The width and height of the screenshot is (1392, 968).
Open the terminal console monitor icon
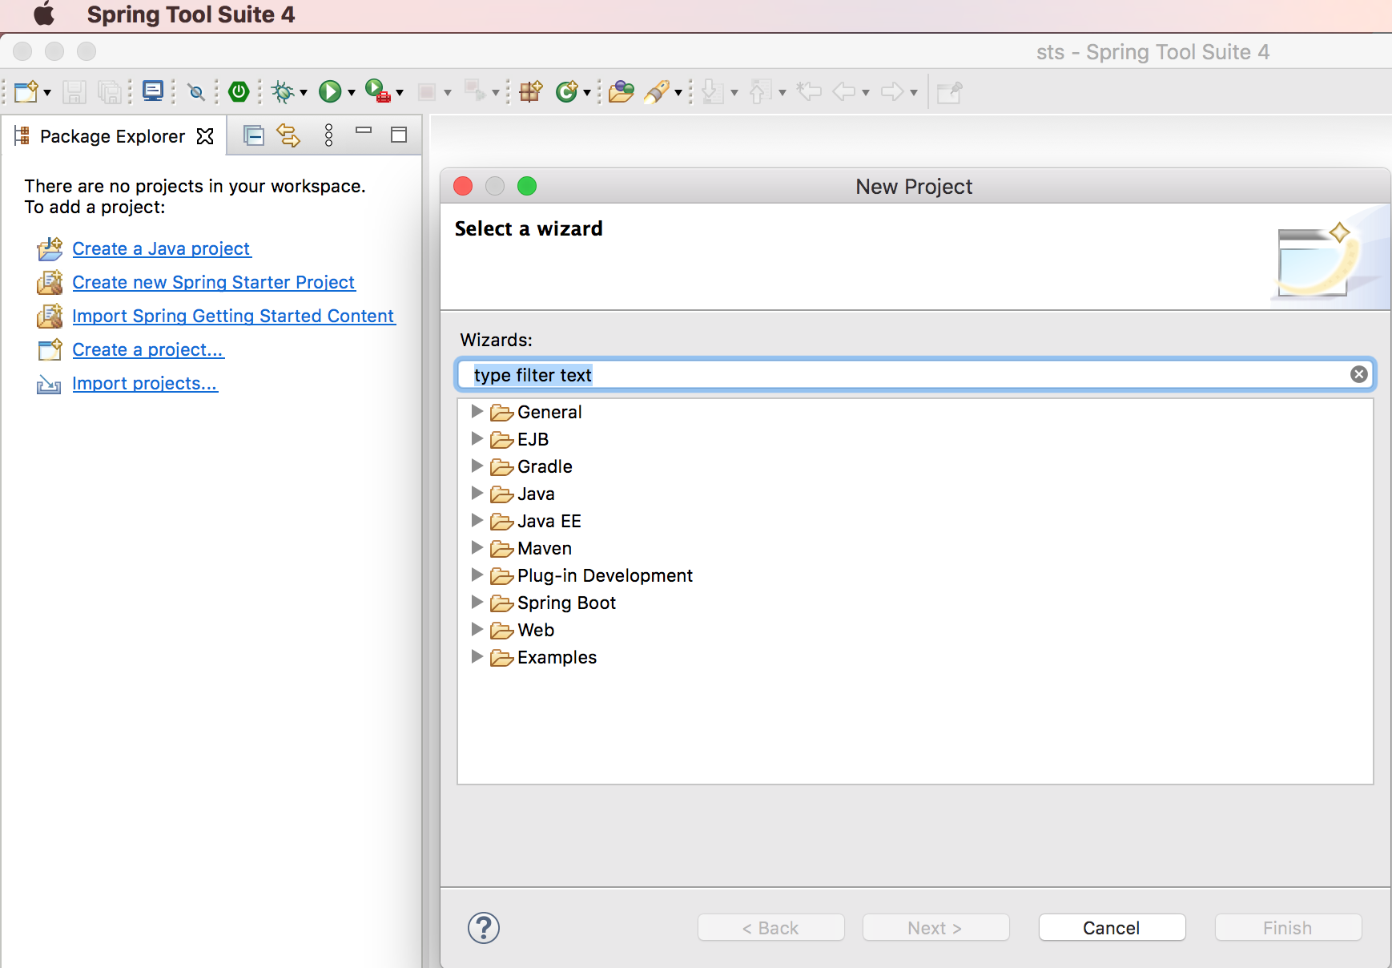click(x=153, y=91)
